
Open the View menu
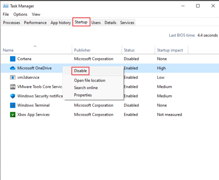tap(36, 14)
